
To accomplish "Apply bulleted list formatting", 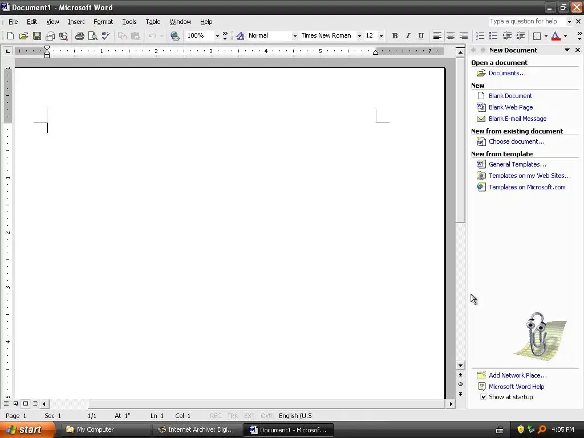I will [493, 36].
